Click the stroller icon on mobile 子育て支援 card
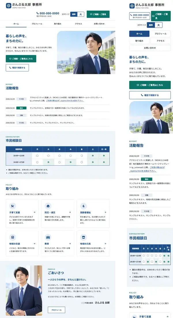 [x=135, y=316]
